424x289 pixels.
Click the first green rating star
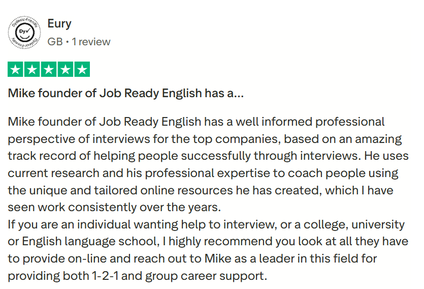tap(16, 69)
